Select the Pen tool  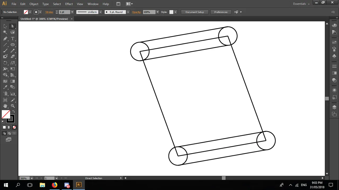pyautogui.click(x=5, y=39)
